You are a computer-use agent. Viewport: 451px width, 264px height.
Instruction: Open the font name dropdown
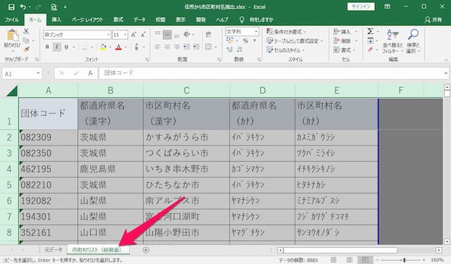coord(109,35)
